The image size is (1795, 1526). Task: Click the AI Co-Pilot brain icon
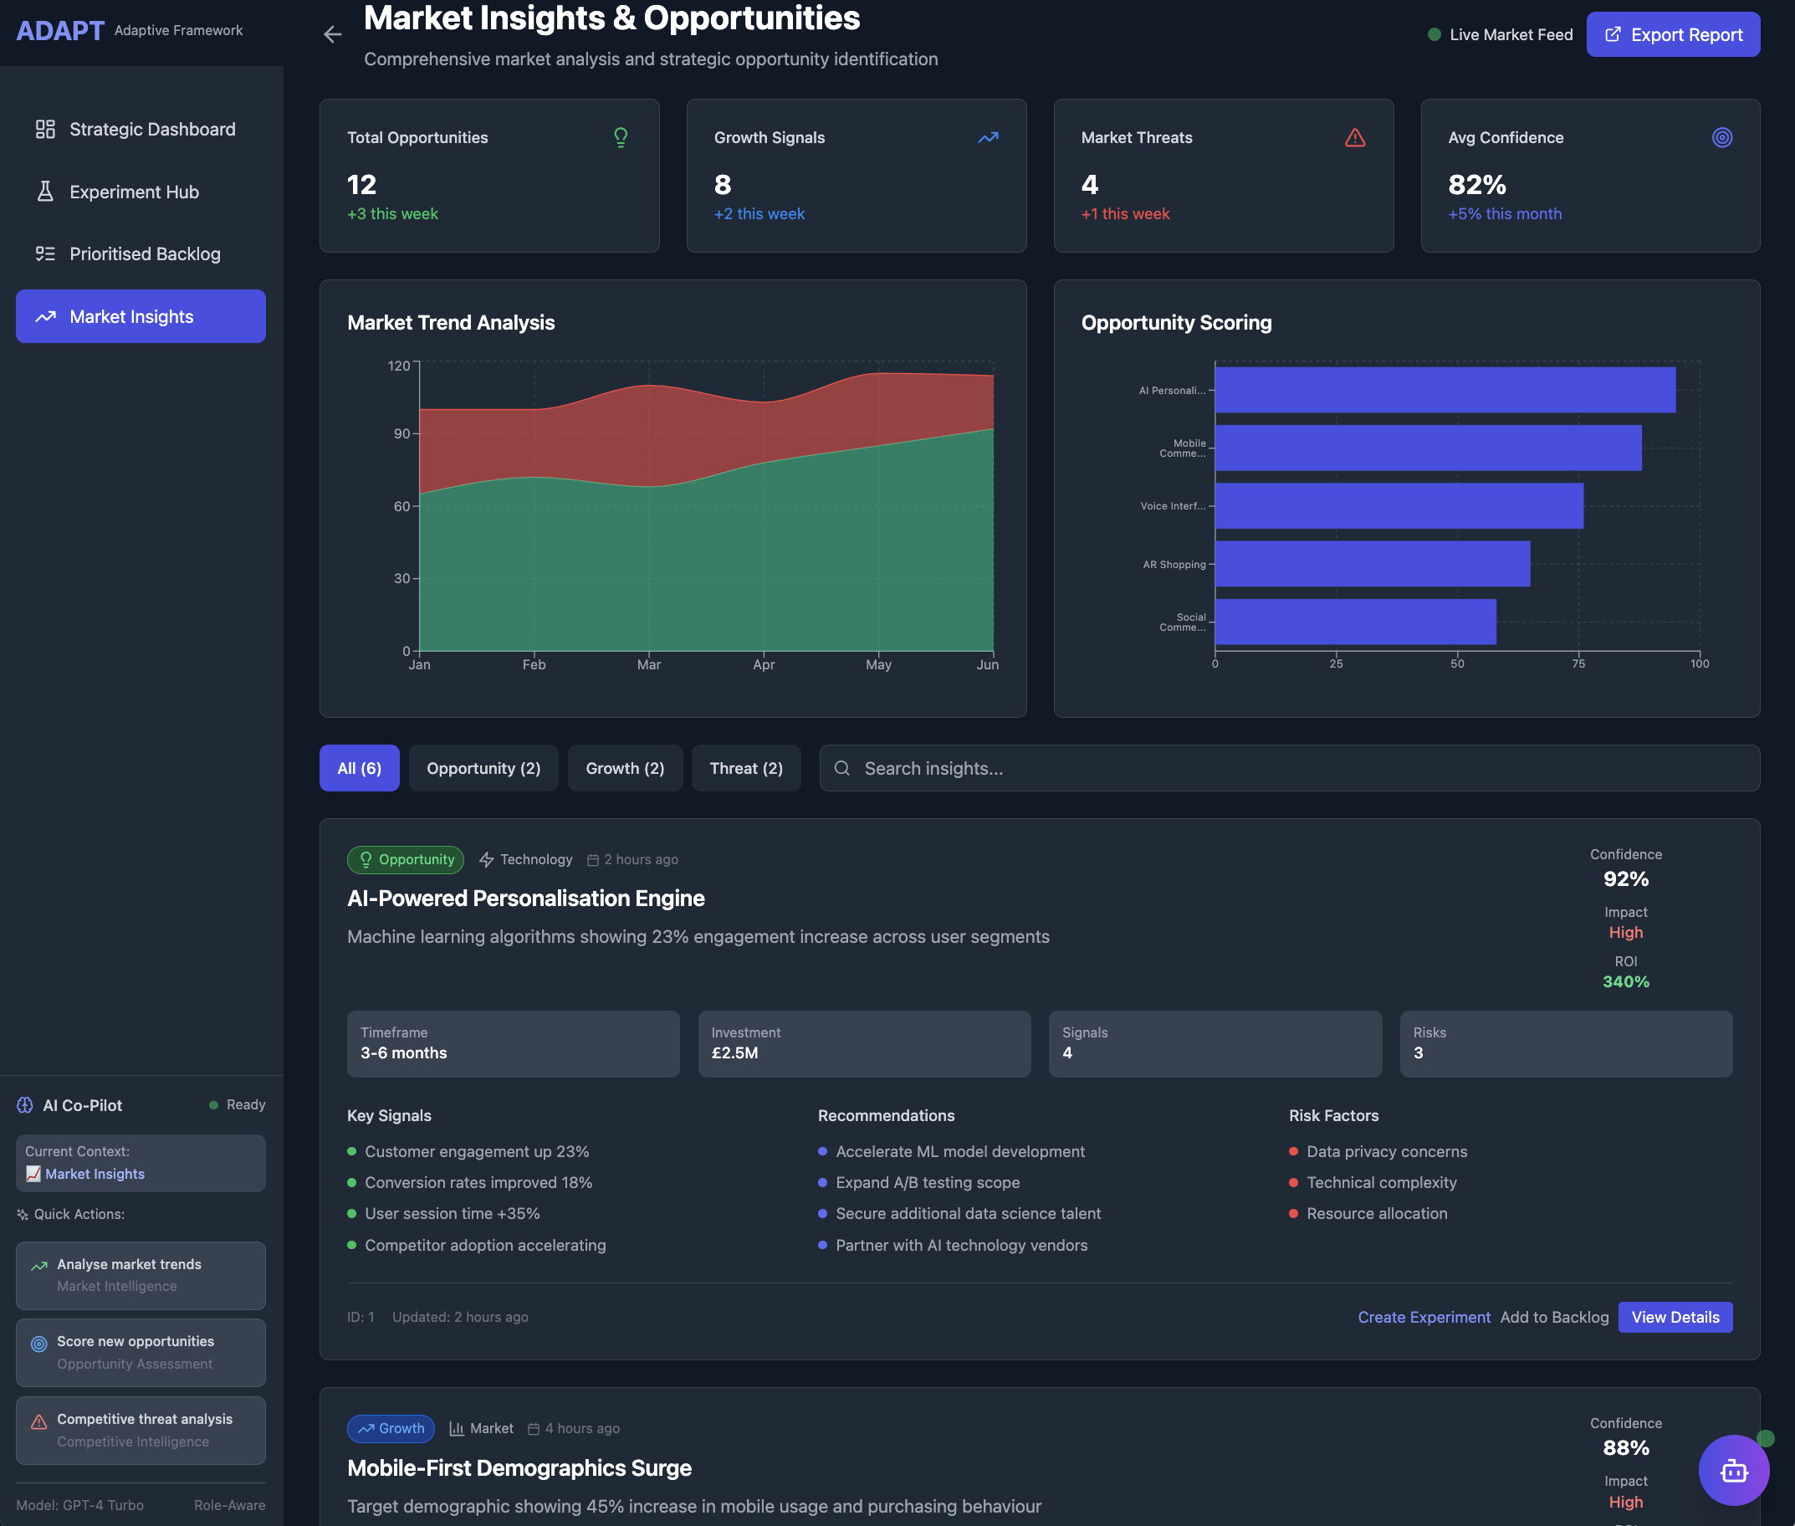(25, 1104)
